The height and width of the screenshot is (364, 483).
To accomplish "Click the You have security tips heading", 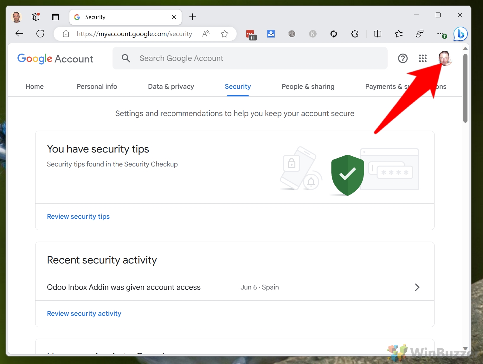I will 98,149.
